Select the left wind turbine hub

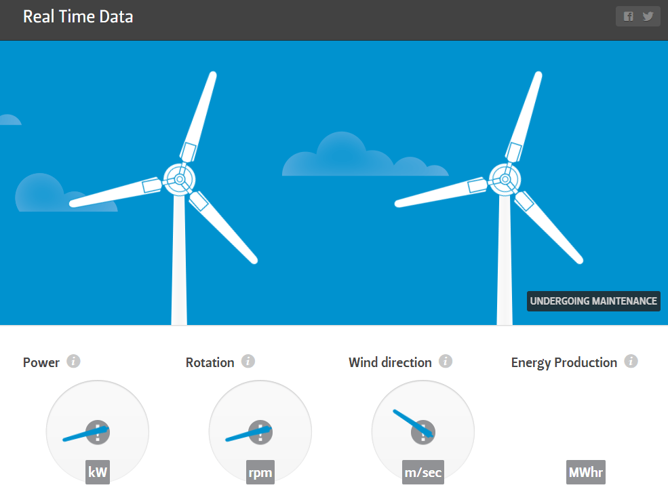point(179,179)
